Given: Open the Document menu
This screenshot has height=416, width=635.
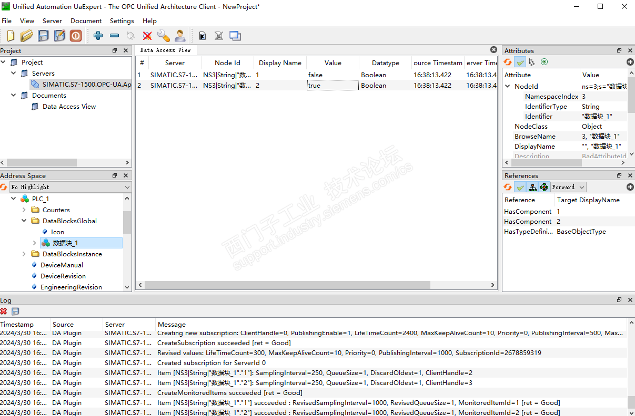Looking at the screenshot, I should 86,21.
